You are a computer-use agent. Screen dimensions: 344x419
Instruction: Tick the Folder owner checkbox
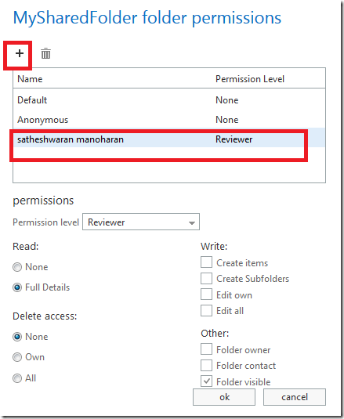pos(206,349)
